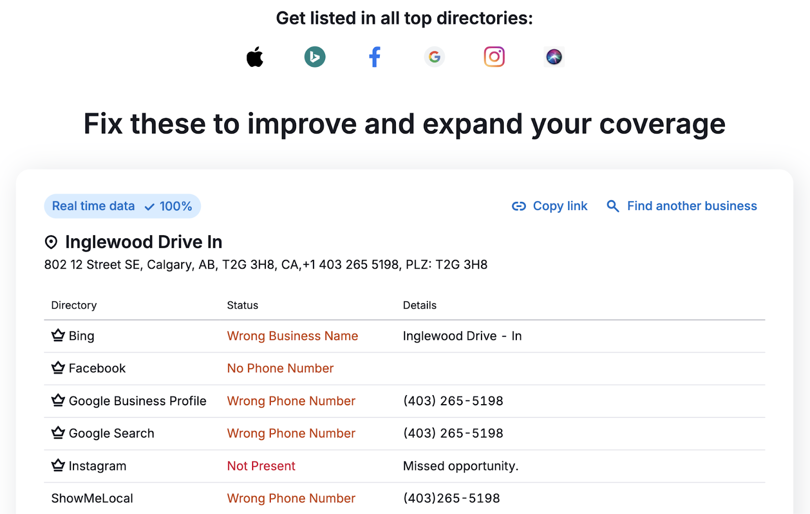The width and height of the screenshot is (810, 514).
Task: Click the Siri logo in the directories row
Action: click(x=554, y=57)
